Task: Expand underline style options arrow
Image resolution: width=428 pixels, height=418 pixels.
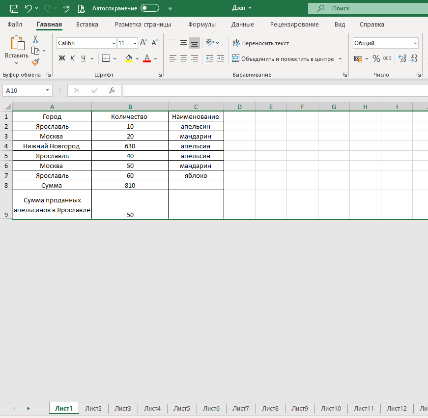Action: coord(92,58)
